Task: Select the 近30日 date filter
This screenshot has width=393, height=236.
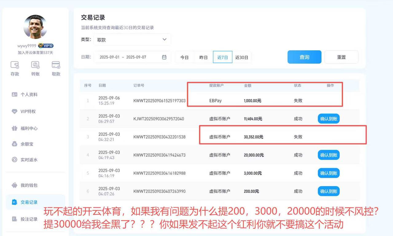Action: 242,57
